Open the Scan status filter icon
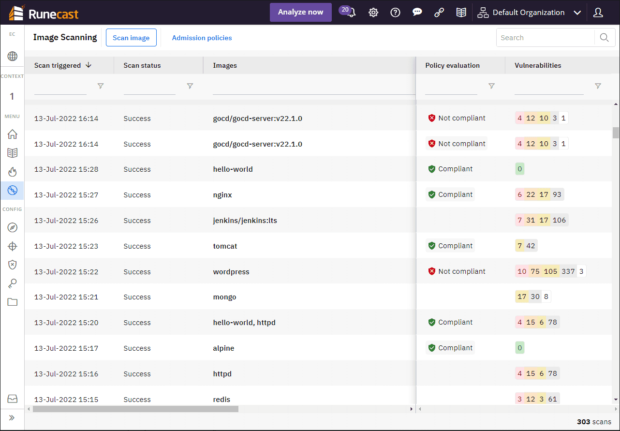The image size is (620, 431). [x=190, y=86]
